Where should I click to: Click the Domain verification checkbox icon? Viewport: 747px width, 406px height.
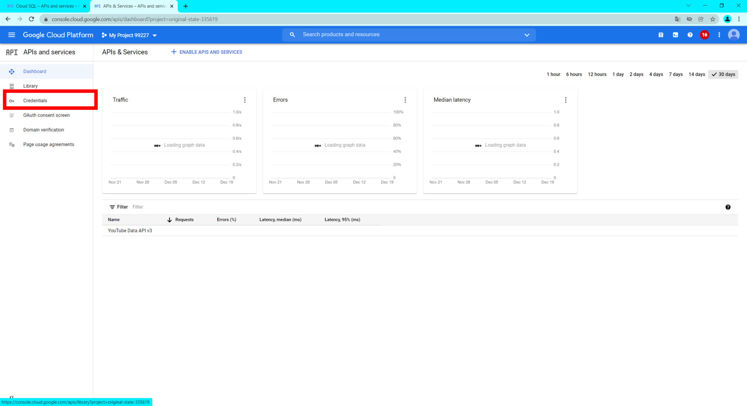tap(12, 130)
